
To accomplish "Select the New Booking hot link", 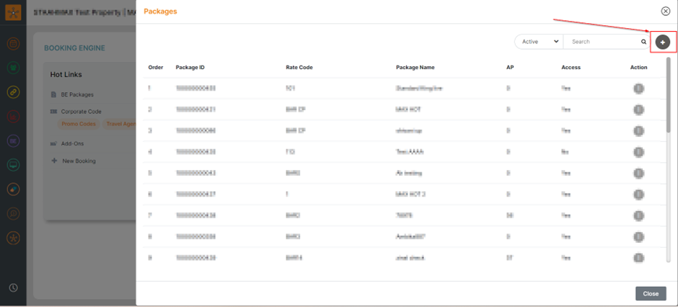I will (x=78, y=161).
